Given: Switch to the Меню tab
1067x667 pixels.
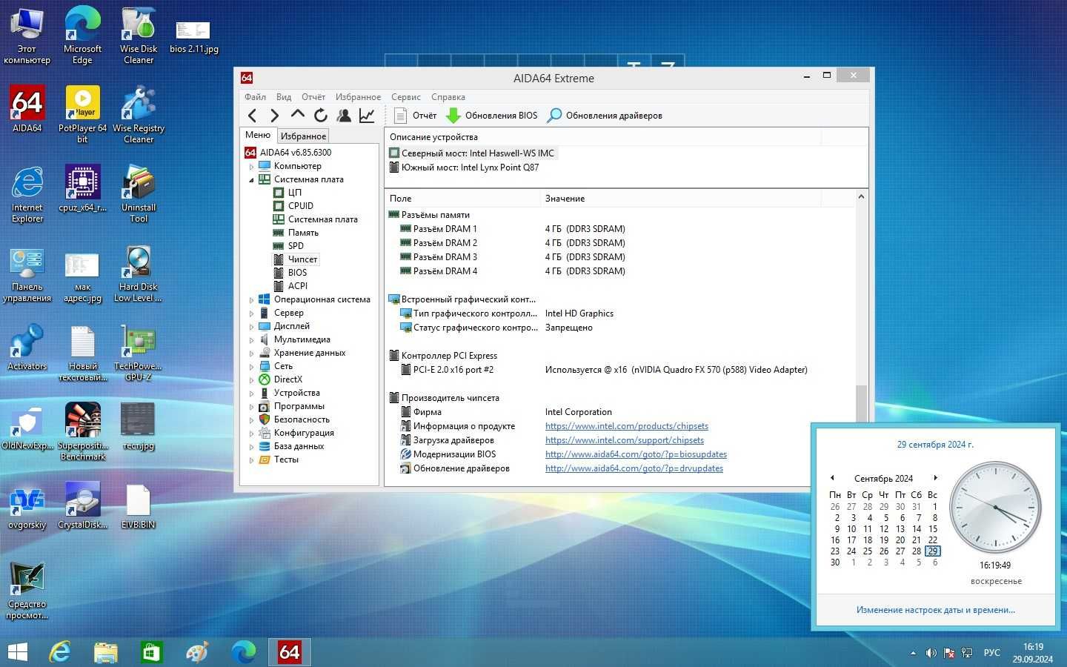Looking at the screenshot, I should (258, 135).
